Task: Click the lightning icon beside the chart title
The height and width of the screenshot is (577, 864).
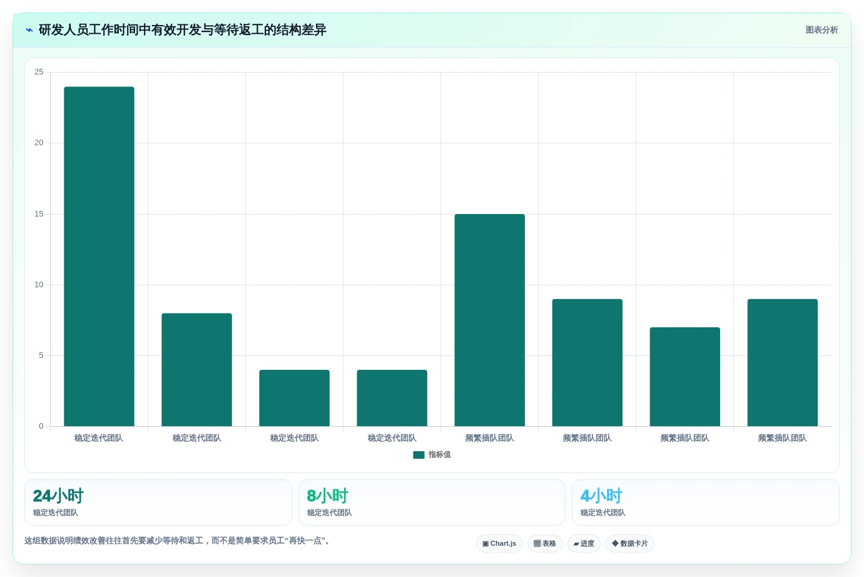Action: click(x=29, y=30)
